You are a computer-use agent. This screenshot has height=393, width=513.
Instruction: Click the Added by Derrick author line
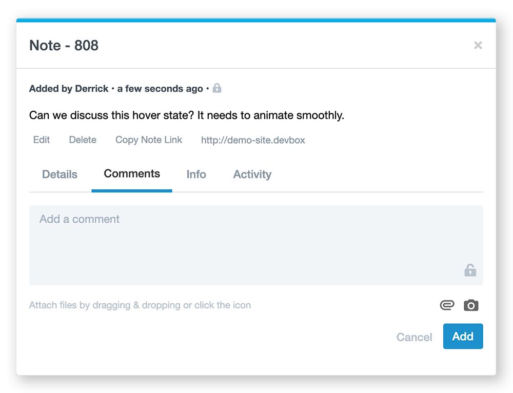[x=116, y=89]
